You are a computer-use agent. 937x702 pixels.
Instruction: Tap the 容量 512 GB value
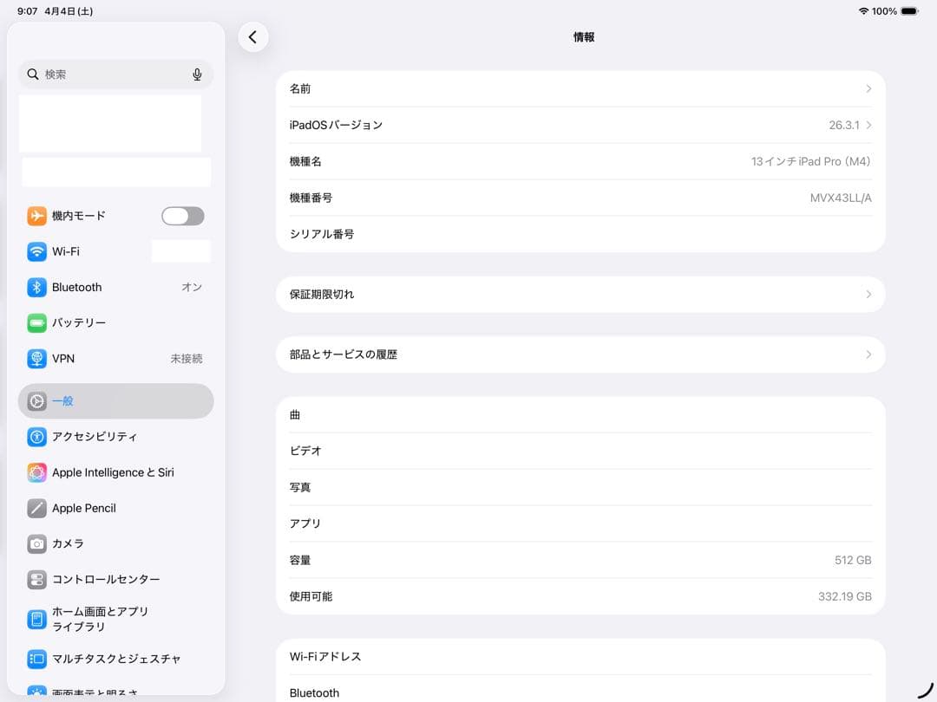pos(853,560)
